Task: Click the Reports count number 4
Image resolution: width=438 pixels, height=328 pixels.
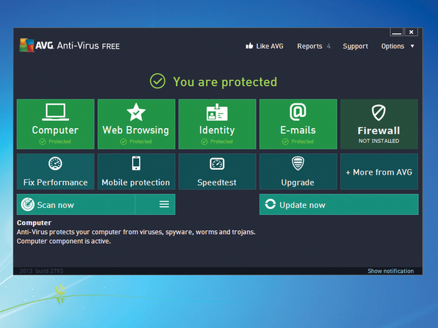Action: coord(328,46)
